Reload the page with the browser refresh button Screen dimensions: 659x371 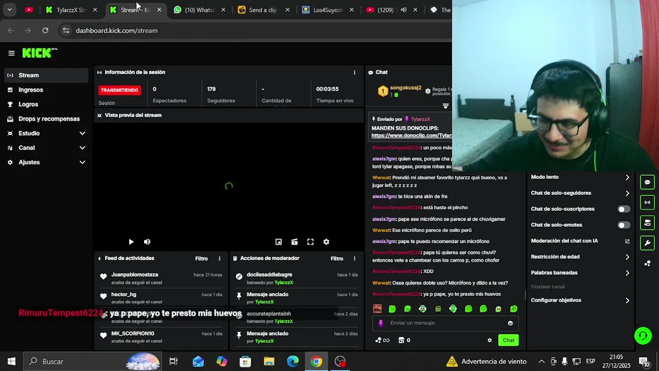coord(45,30)
